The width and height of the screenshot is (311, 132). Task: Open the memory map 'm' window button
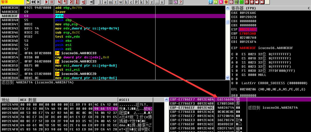point(110,2)
